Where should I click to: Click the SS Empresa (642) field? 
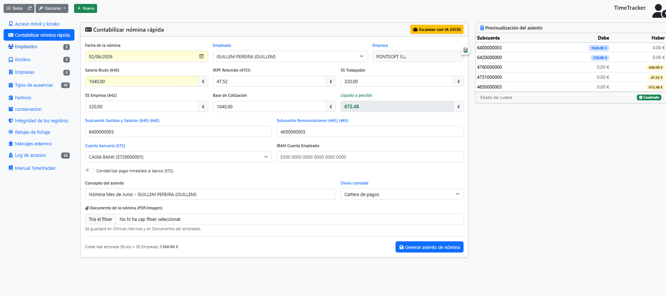pos(142,107)
